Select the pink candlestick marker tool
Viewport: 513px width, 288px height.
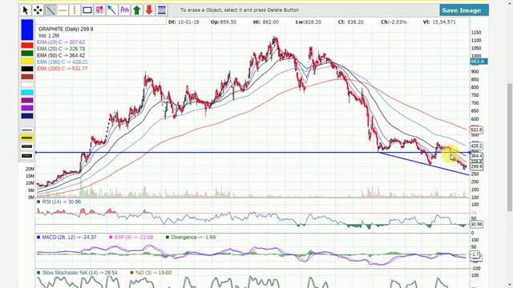tap(99, 10)
